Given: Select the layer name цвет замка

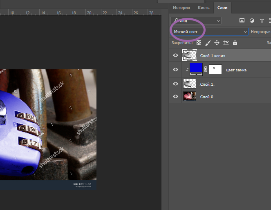Looking at the screenshot, I should [236, 70].
